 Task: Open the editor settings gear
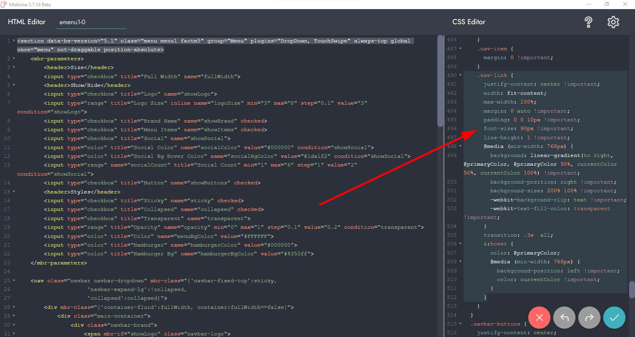[613, 22]
